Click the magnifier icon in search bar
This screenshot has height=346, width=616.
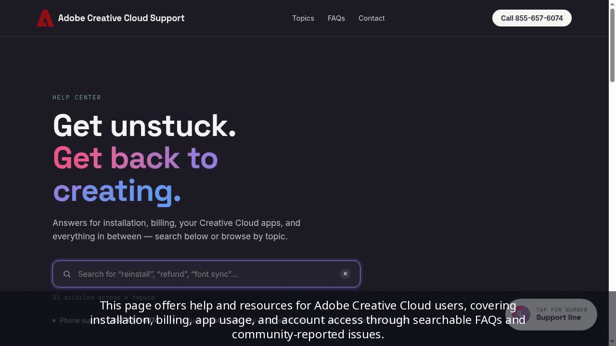pos(67,274)
